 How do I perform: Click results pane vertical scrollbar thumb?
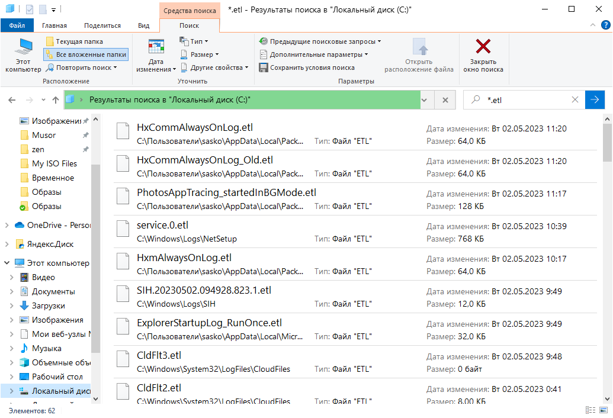pyautogui.click(x=607, y=143)
